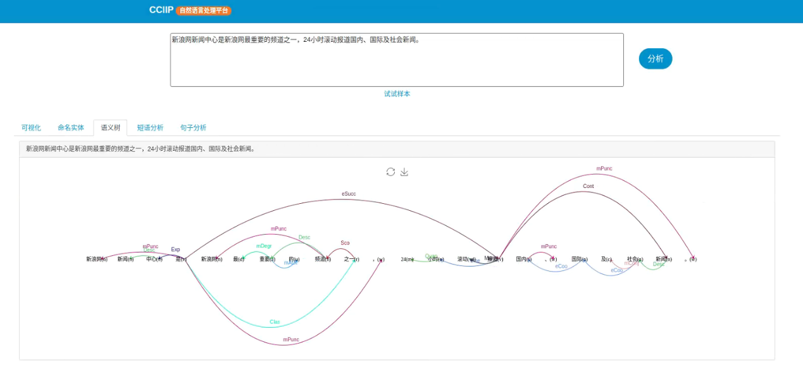This screenshot has height=376, width=803.
Task: Click the CCIIP logo in header
Action: pos(161,10)
